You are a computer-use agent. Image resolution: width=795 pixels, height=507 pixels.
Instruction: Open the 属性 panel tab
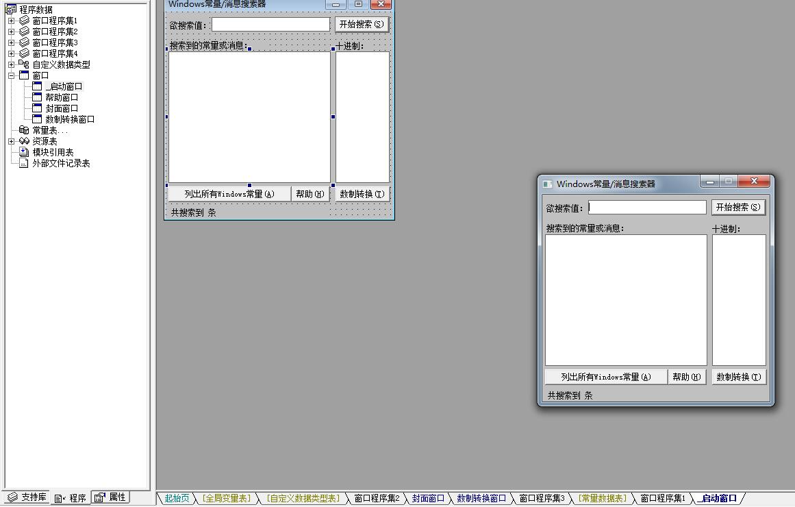111,497
